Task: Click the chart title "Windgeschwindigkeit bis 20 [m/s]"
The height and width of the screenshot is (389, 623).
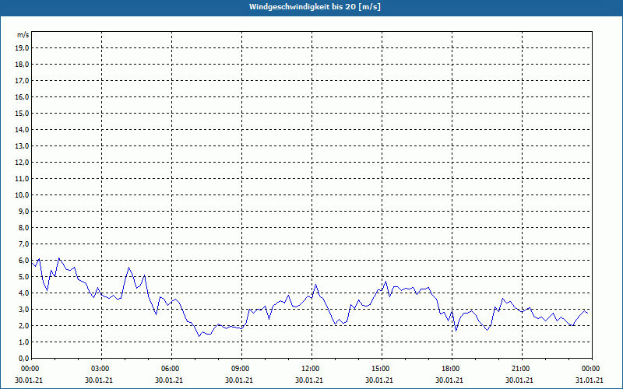Action: [315, 7]
